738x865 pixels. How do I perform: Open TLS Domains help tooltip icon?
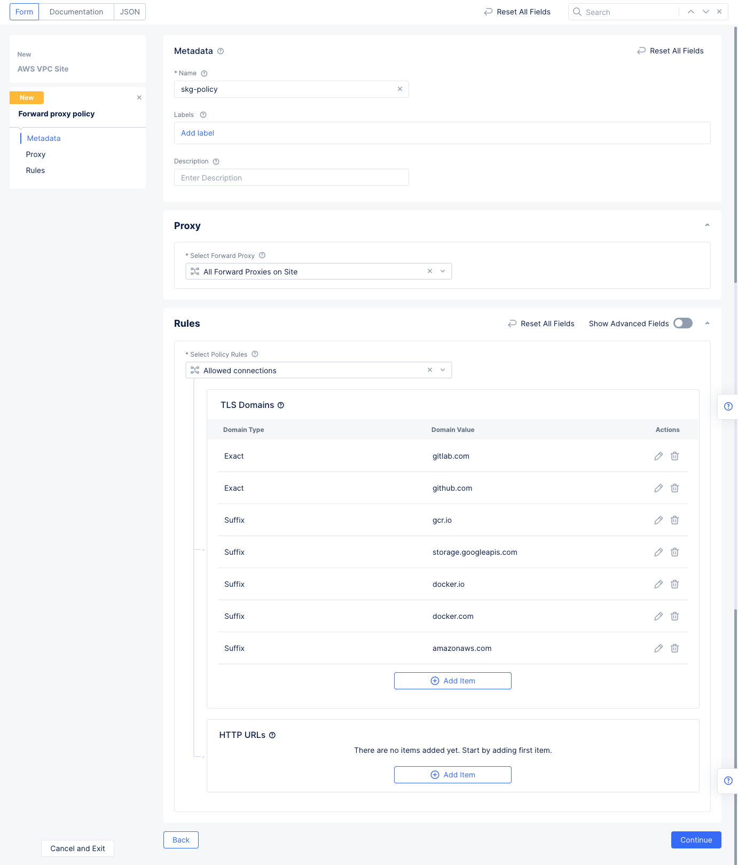coord(281,405)
